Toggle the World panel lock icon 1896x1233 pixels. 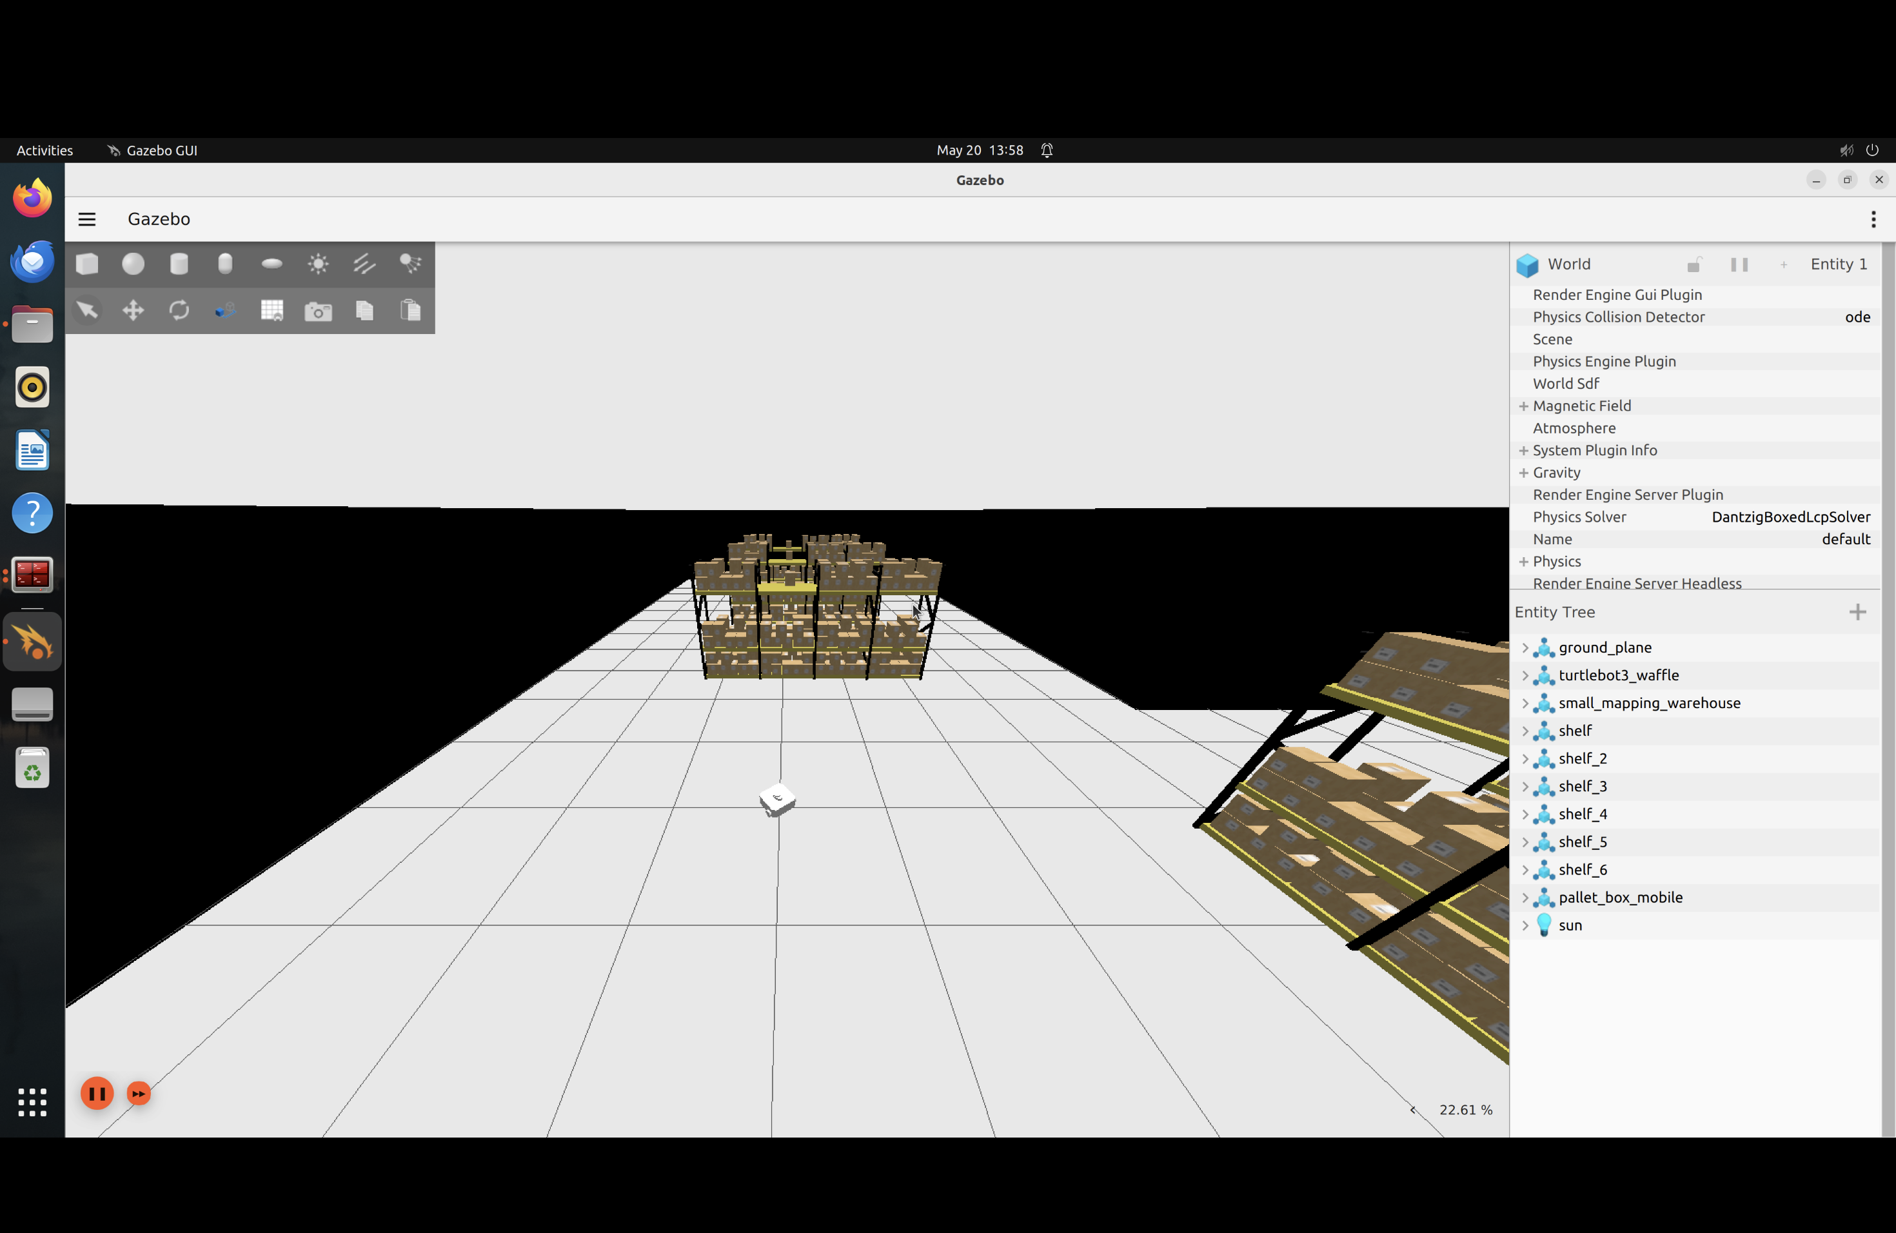1694,264
